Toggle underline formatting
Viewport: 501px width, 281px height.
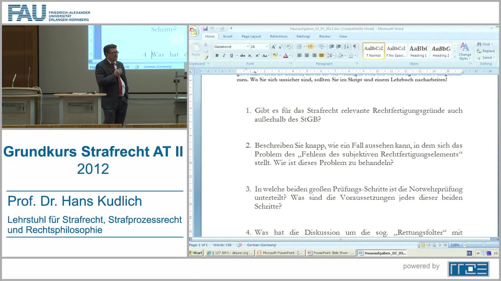click(232, 55)
